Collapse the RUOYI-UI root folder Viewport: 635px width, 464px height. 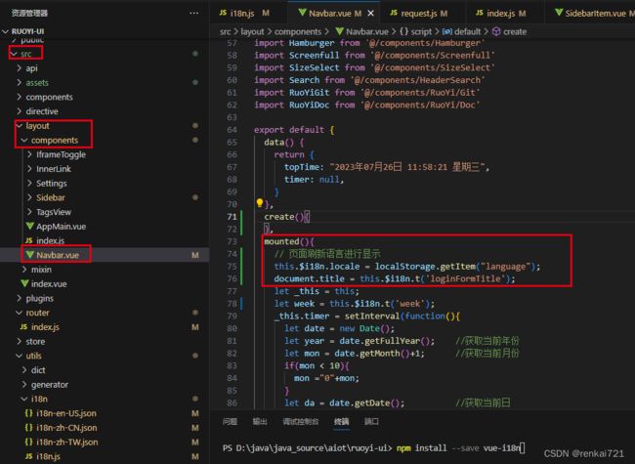tap(5, 31)
